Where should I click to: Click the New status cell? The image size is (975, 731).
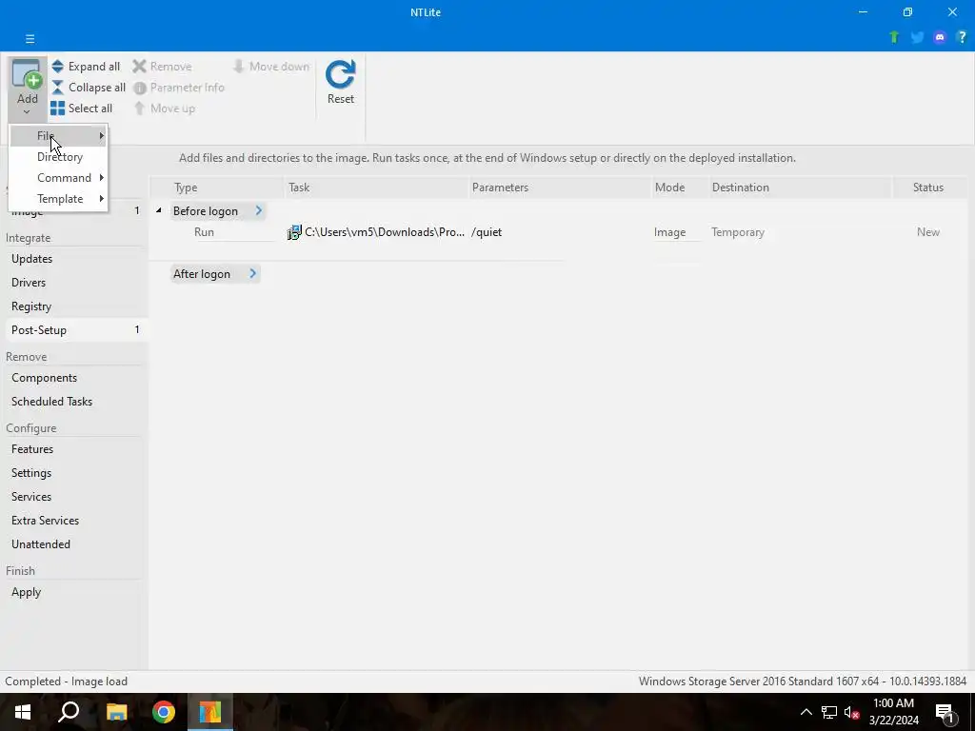(928, 232)
